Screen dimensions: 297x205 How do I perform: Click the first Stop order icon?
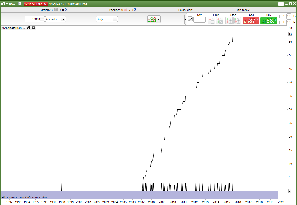click(229, 20)
